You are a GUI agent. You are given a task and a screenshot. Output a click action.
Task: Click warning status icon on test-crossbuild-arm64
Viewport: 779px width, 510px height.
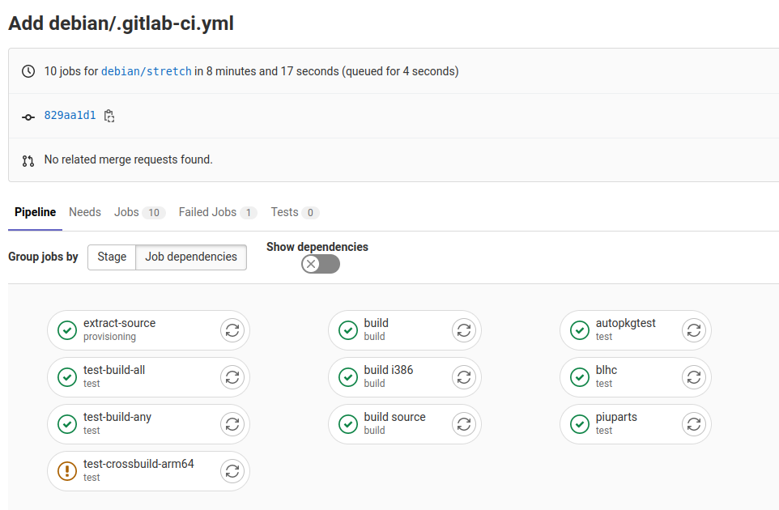pos(67,471)
